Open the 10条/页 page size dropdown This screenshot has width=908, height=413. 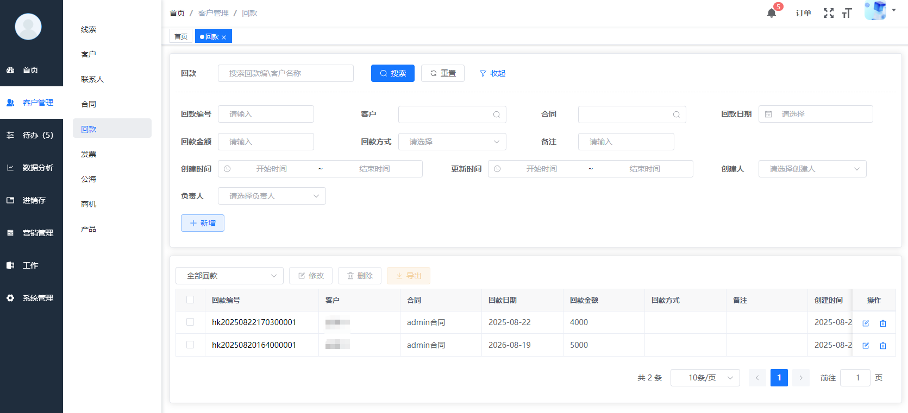705,378
